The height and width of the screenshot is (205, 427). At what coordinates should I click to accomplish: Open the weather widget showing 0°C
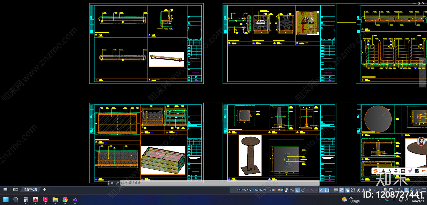[351, 200]
